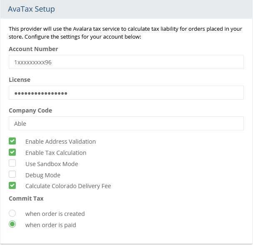Click into the Account Number input field
Viewport: 253px width, 245px height.
point(126,62)
